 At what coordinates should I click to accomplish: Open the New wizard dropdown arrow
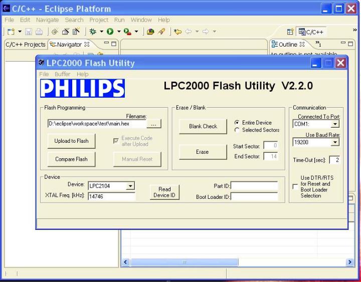pyautogui.click(x=20, y=32)
